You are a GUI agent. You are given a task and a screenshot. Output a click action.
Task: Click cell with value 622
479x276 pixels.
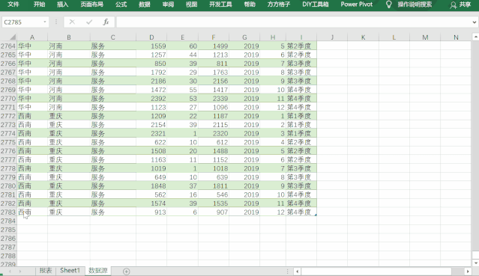tap(151, 142)
